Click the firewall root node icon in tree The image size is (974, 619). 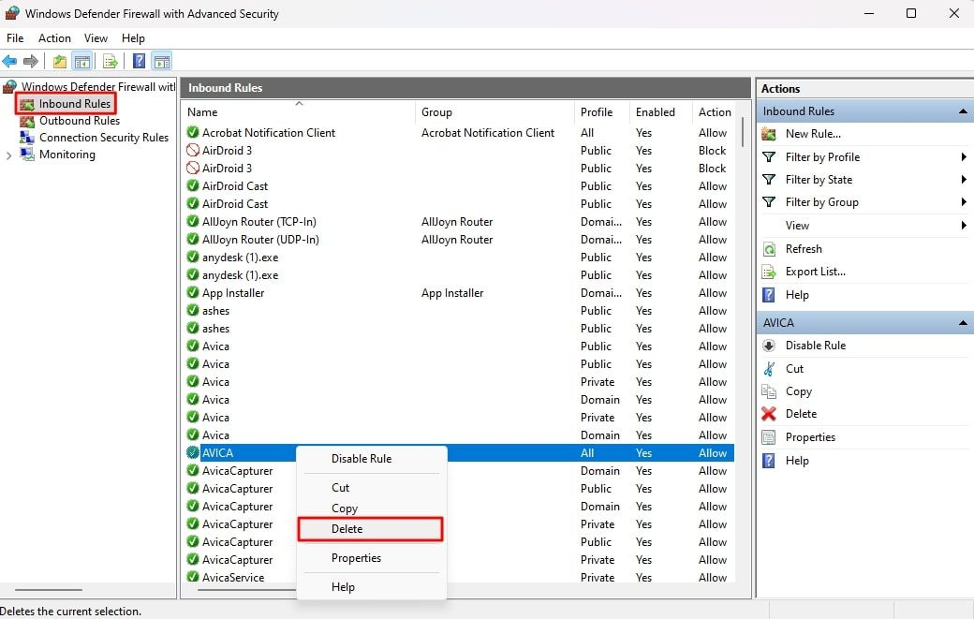(9, 86)
